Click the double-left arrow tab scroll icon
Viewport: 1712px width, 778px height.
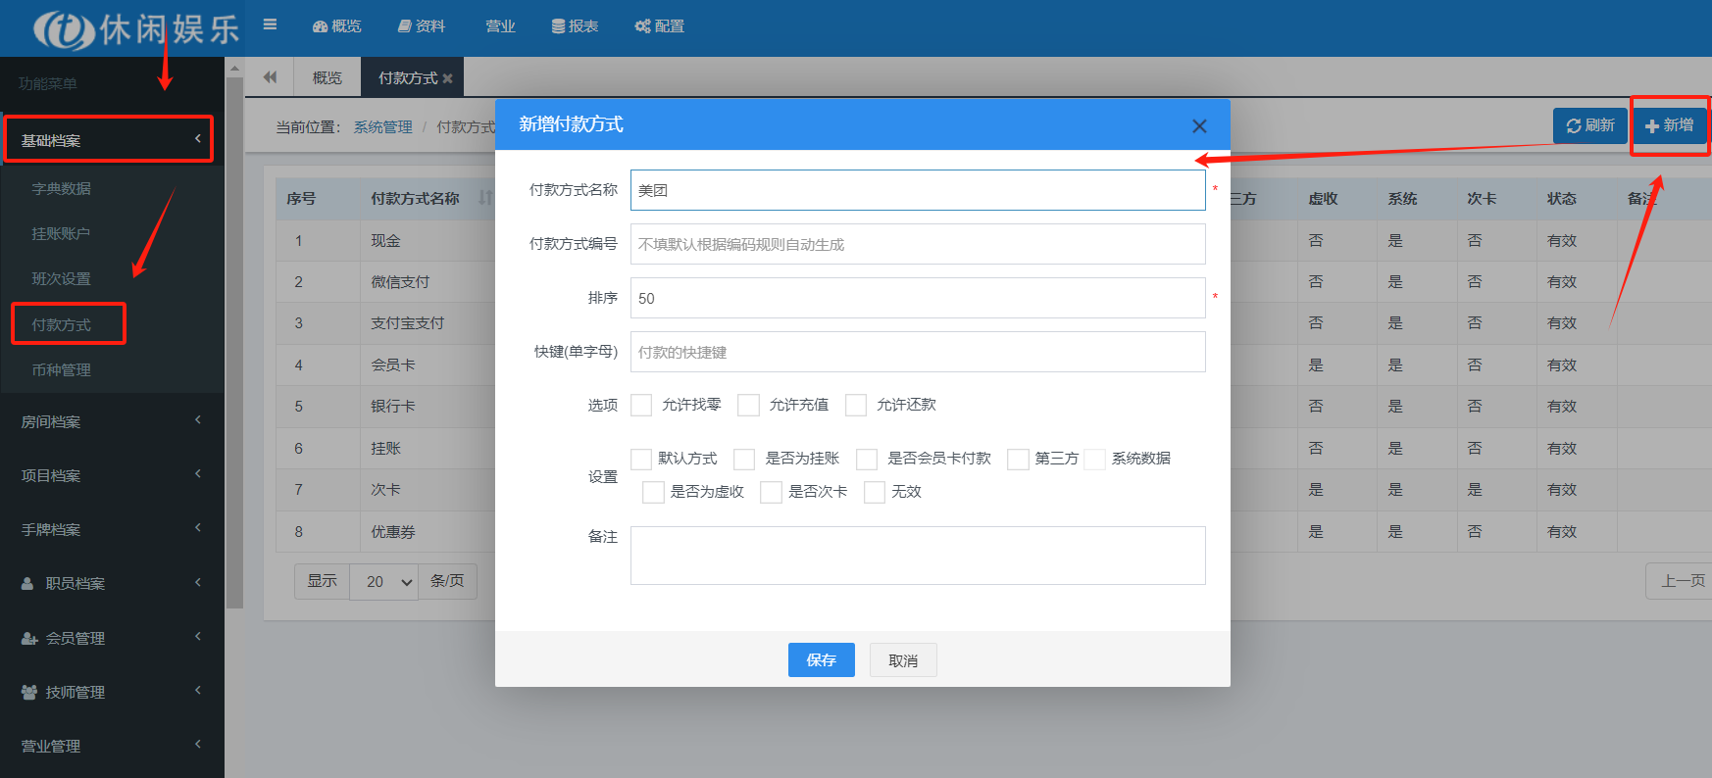(270, 77)
